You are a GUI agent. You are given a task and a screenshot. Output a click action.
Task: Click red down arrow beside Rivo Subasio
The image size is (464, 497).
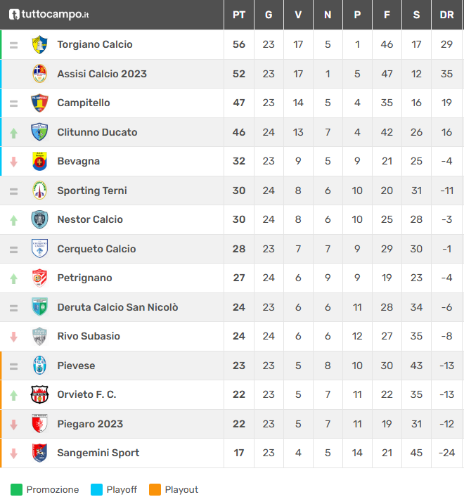13,337
